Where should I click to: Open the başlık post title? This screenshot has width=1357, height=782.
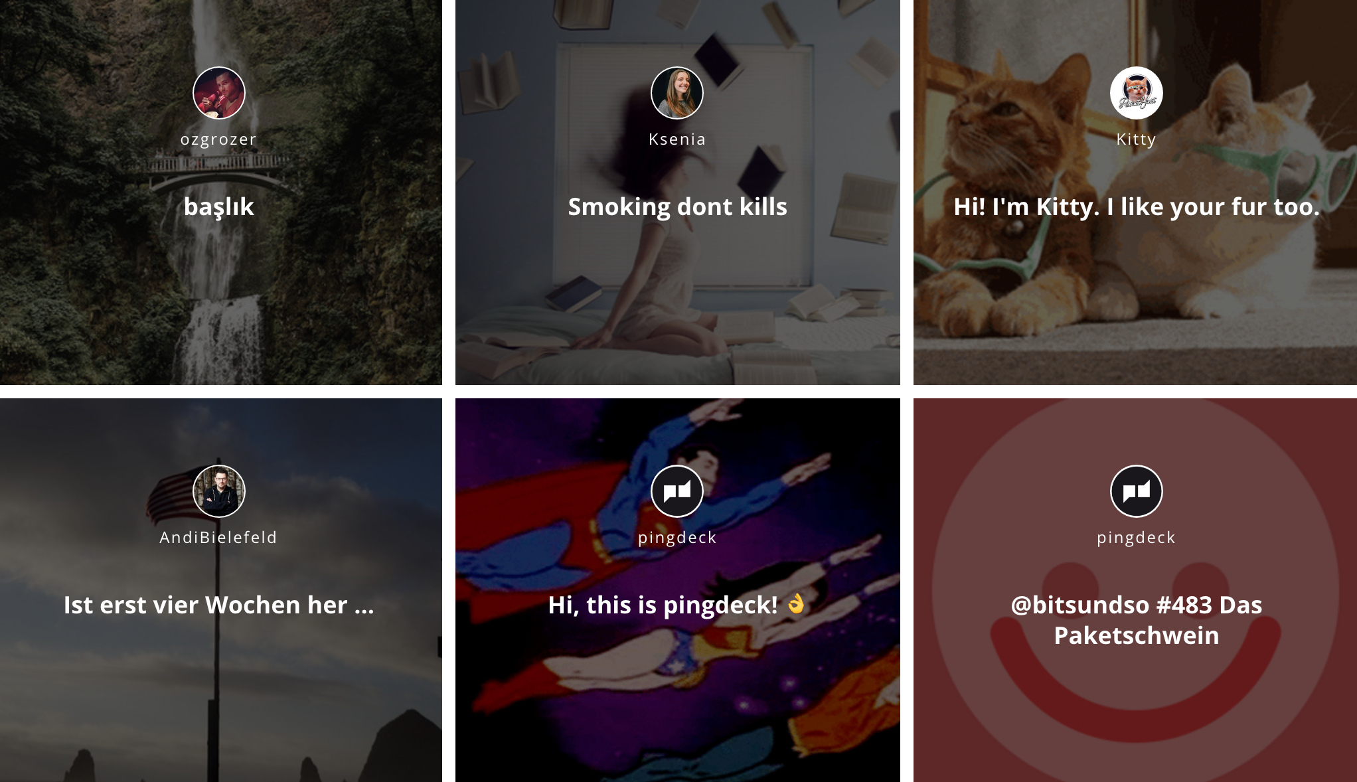219,206
